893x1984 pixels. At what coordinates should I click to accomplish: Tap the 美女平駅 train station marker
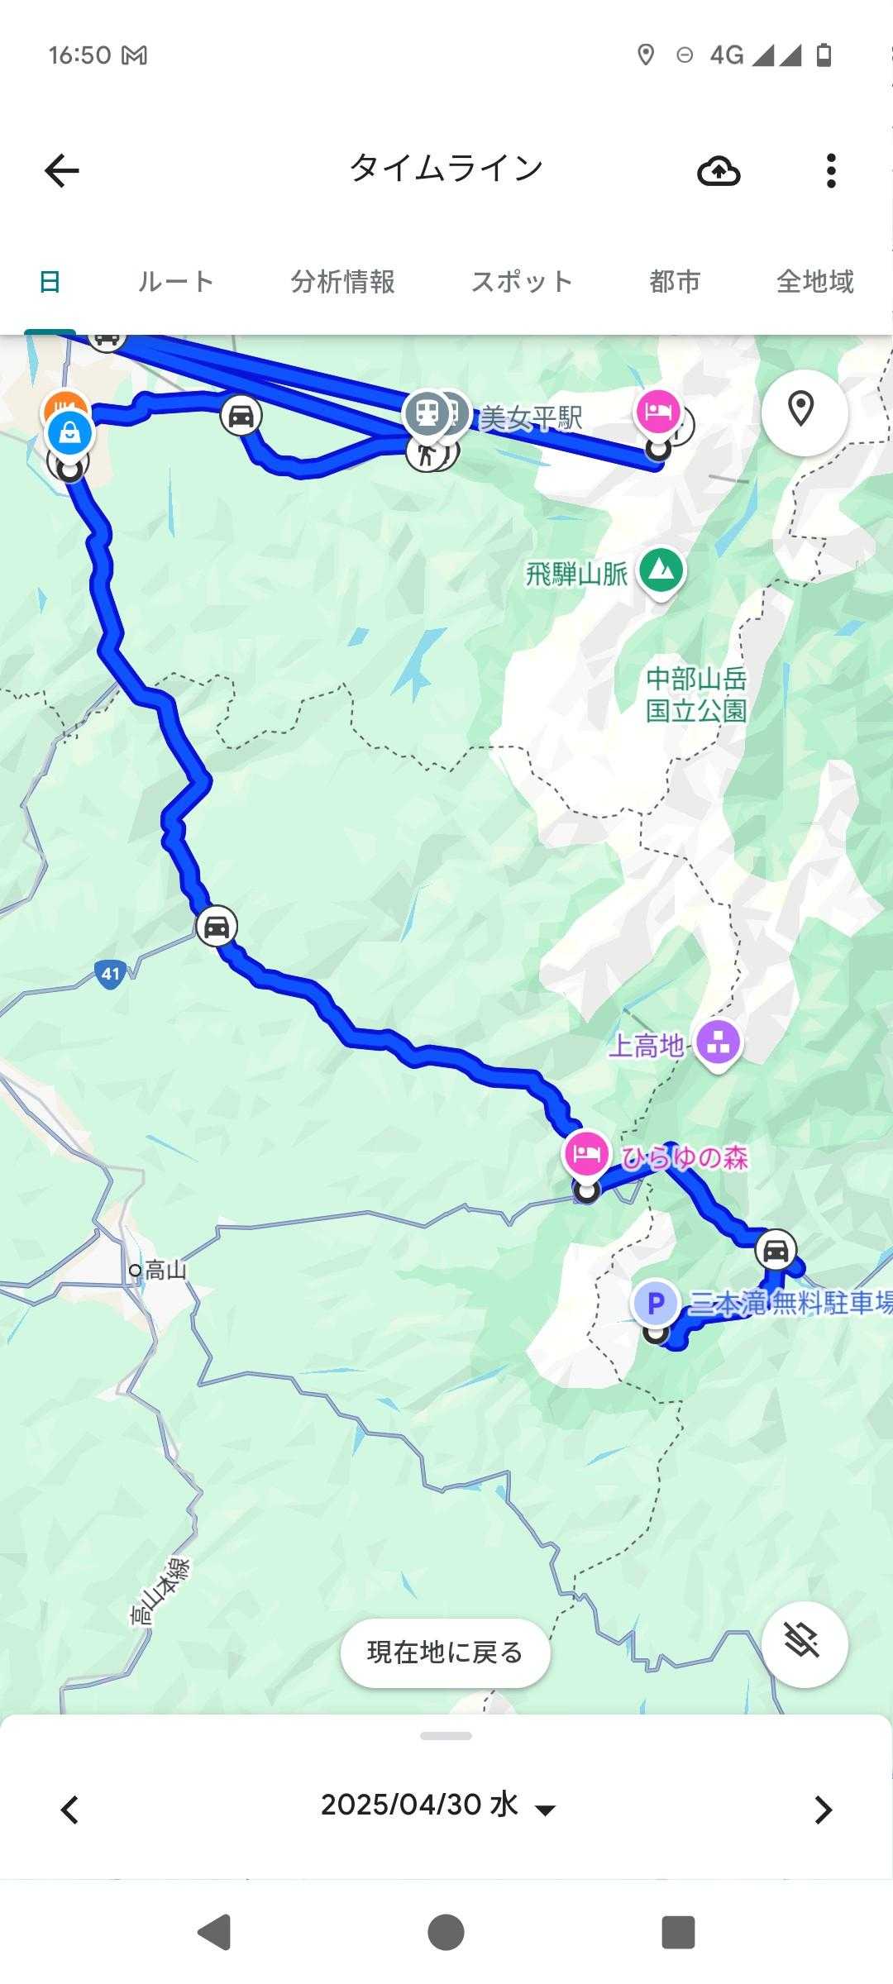[428, 413]
